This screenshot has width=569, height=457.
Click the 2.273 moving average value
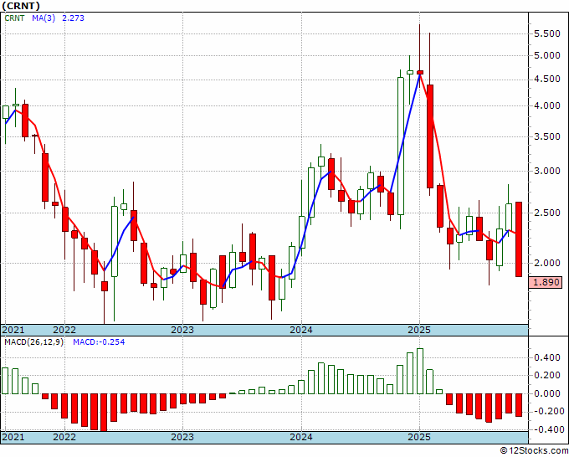74,18
